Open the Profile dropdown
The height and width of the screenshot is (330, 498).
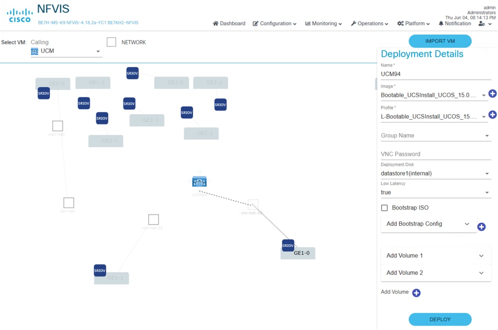434,117
